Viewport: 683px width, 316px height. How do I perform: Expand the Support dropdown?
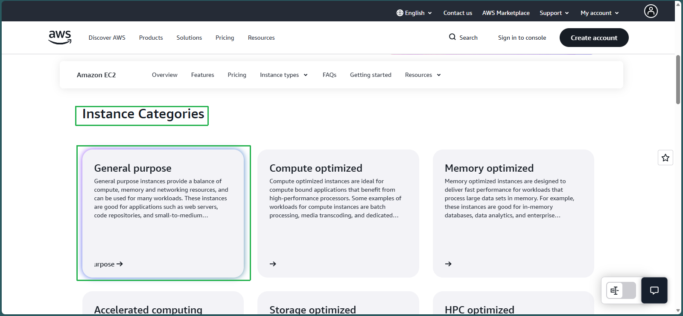554,13
